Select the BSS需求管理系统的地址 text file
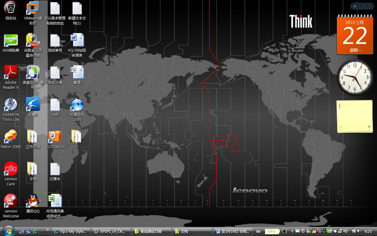Screen dimensions: 377x236 click(55, 13)
